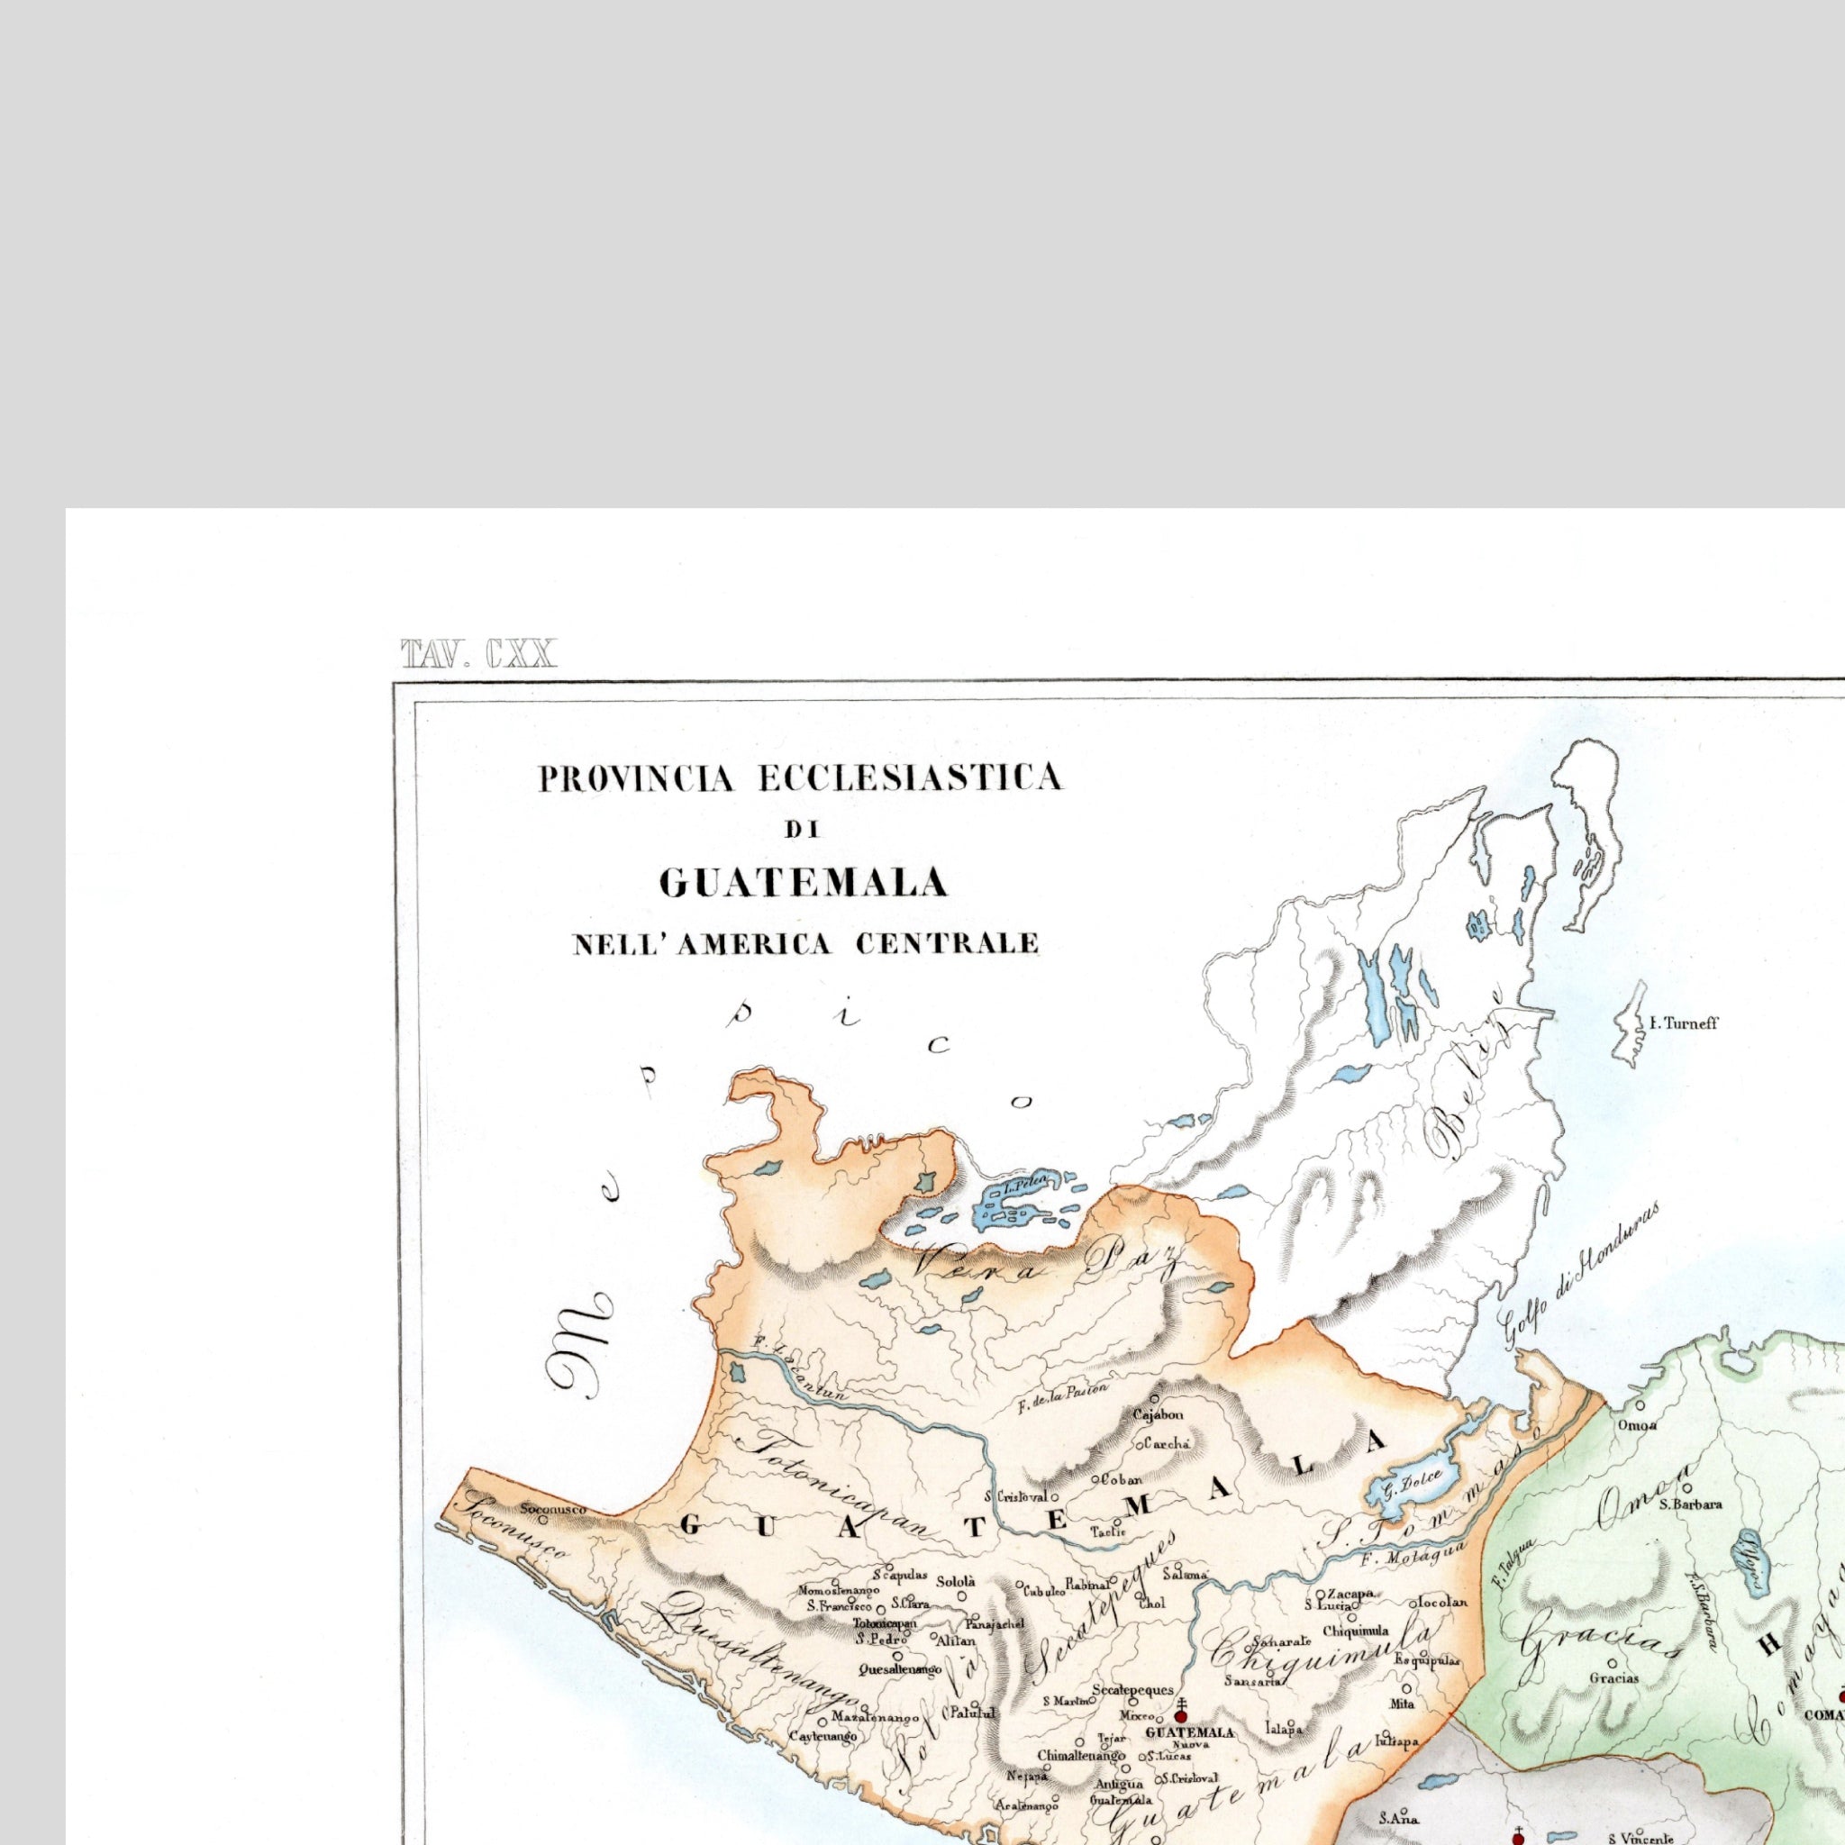
Task: Click the 'S. Francisco' town label
Action: (x=839, y=1606)
